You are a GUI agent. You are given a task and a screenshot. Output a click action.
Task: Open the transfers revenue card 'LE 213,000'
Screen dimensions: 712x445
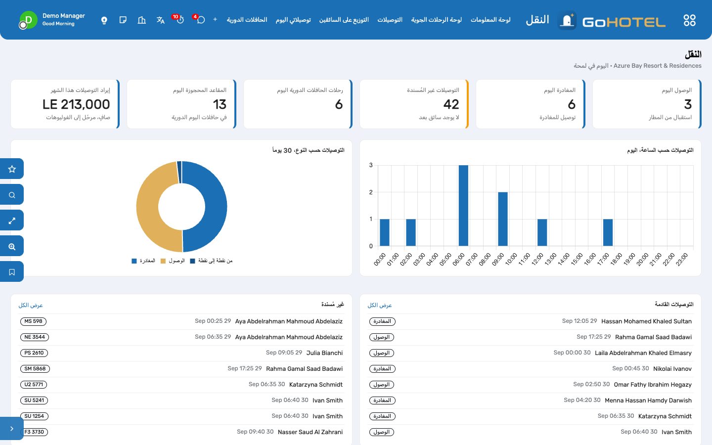pyautogui.click(x=65, y=104)
